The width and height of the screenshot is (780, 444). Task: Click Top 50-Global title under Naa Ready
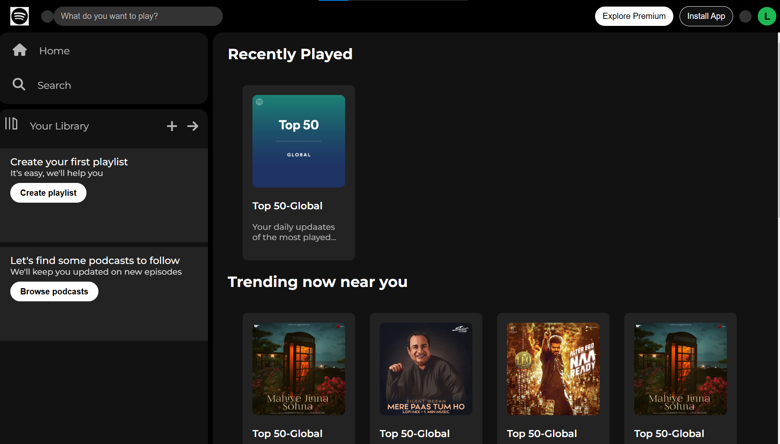click(x=542, y=433)
